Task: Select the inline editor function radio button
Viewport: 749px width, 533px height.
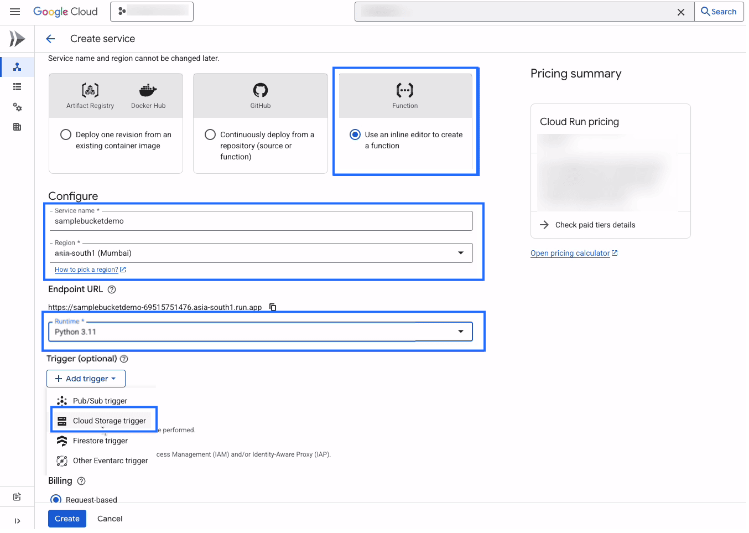Action: coord(356,134)
